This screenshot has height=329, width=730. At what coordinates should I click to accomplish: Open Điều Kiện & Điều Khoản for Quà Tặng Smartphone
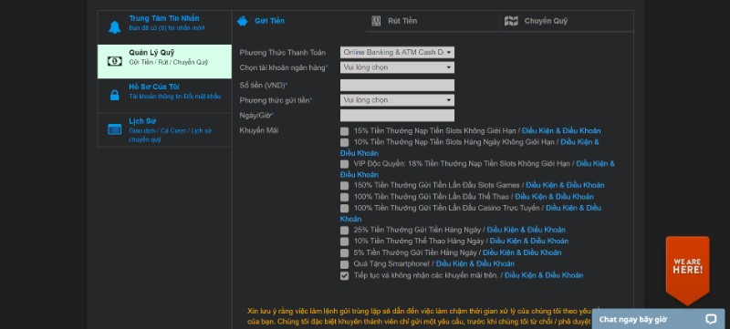tap(474, 263)
